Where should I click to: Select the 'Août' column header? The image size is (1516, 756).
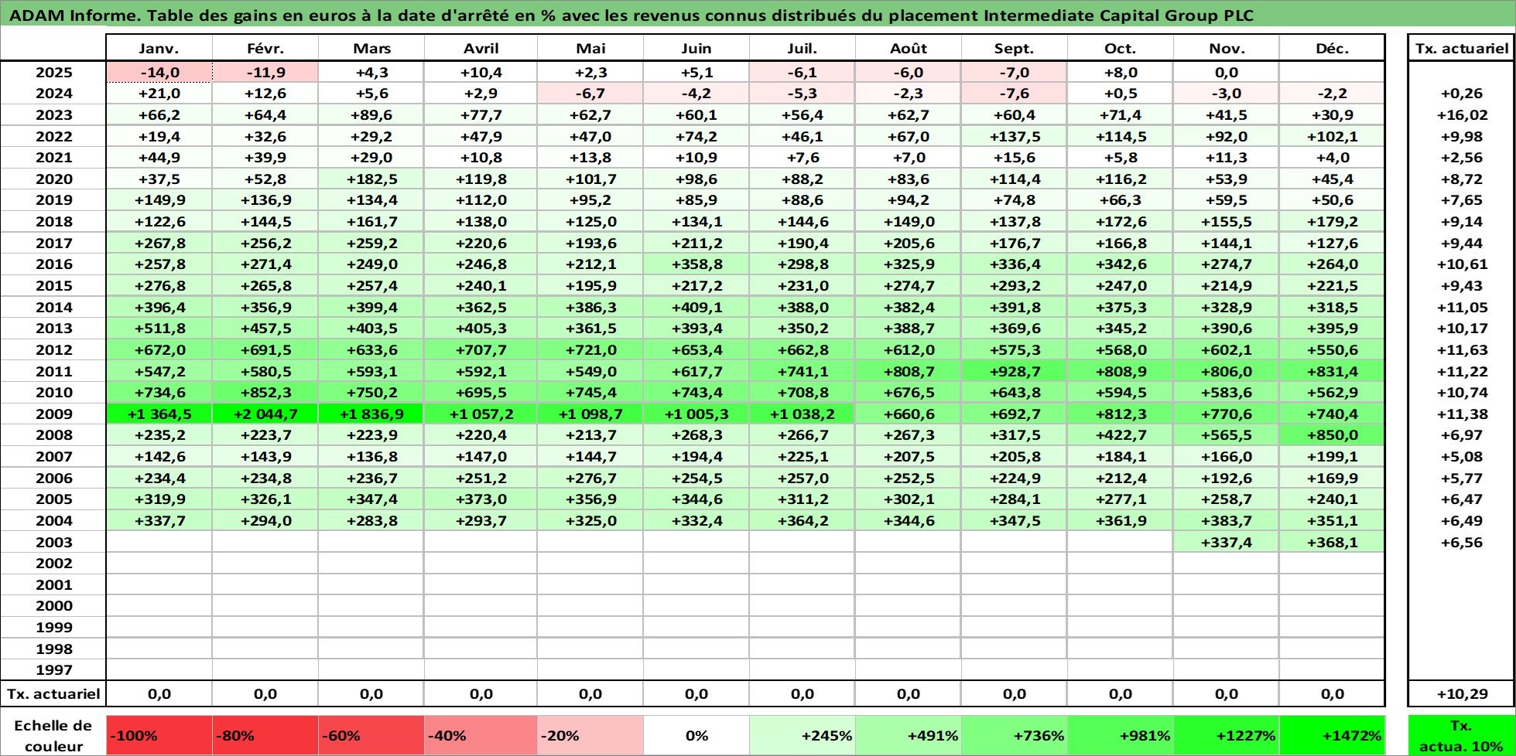(x=909, y=48)
